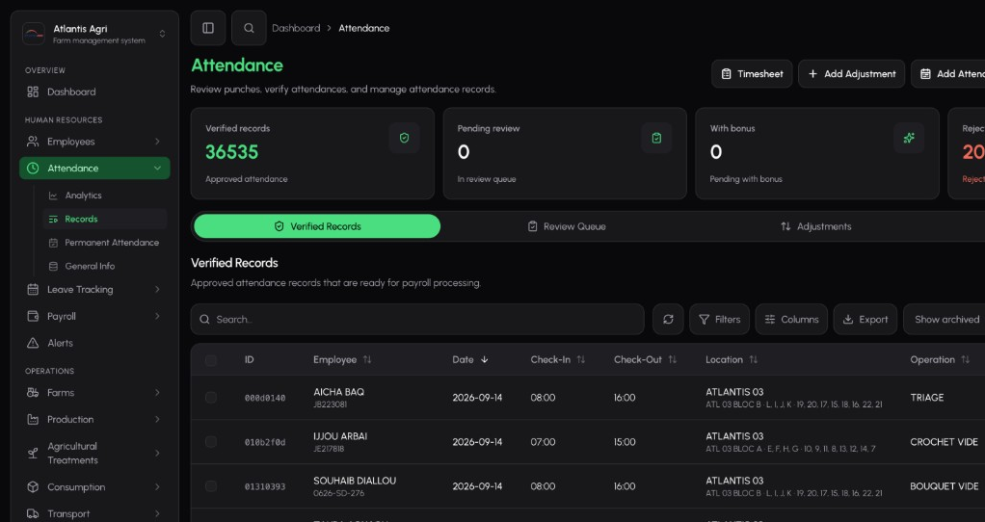
Task: Click the Transport truck icon
Action: (x=33, y=514)
